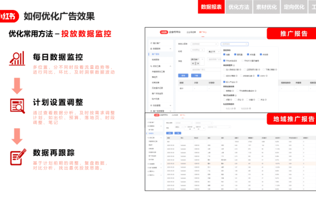Click the 小红书 logo badge beside the slide title
The height and width of the screenshot is (199, 316).
coord(9,16)
